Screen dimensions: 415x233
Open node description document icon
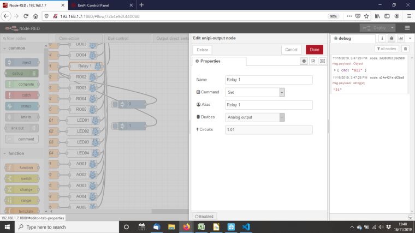click(313, 61)
